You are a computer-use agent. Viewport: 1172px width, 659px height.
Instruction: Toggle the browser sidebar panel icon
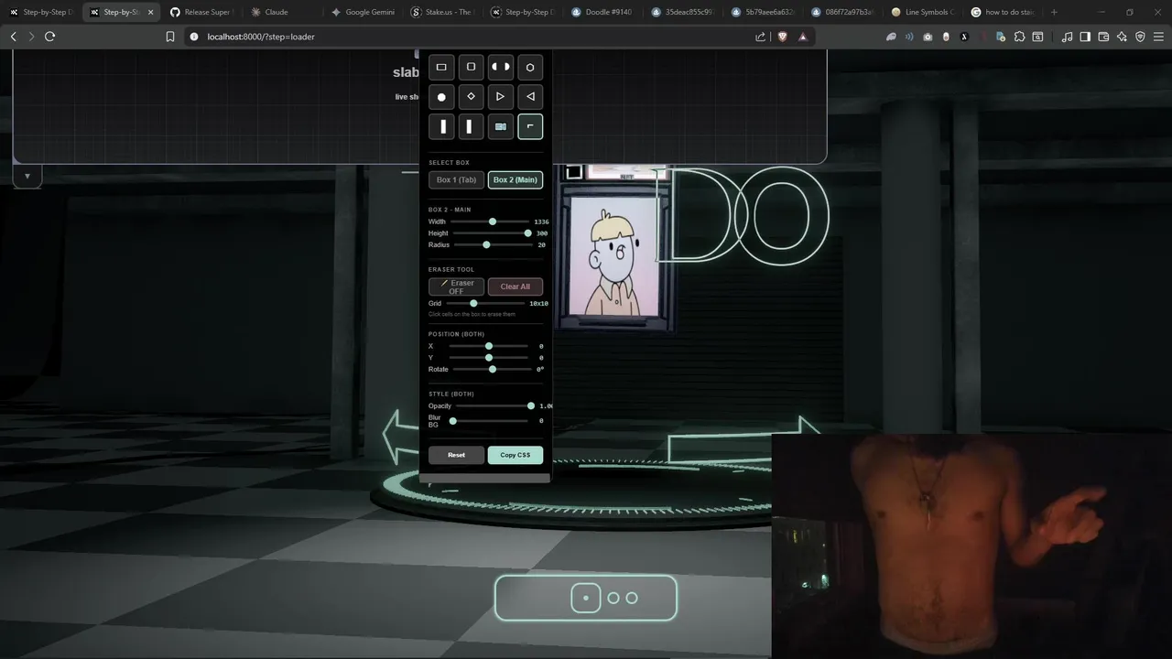click(x=1085, y=37)
